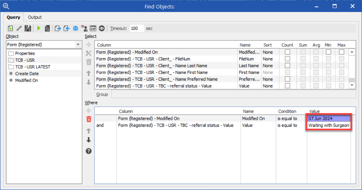Open help with the question mark icon
The image size is (362, 190).
(x=89, y=151)
